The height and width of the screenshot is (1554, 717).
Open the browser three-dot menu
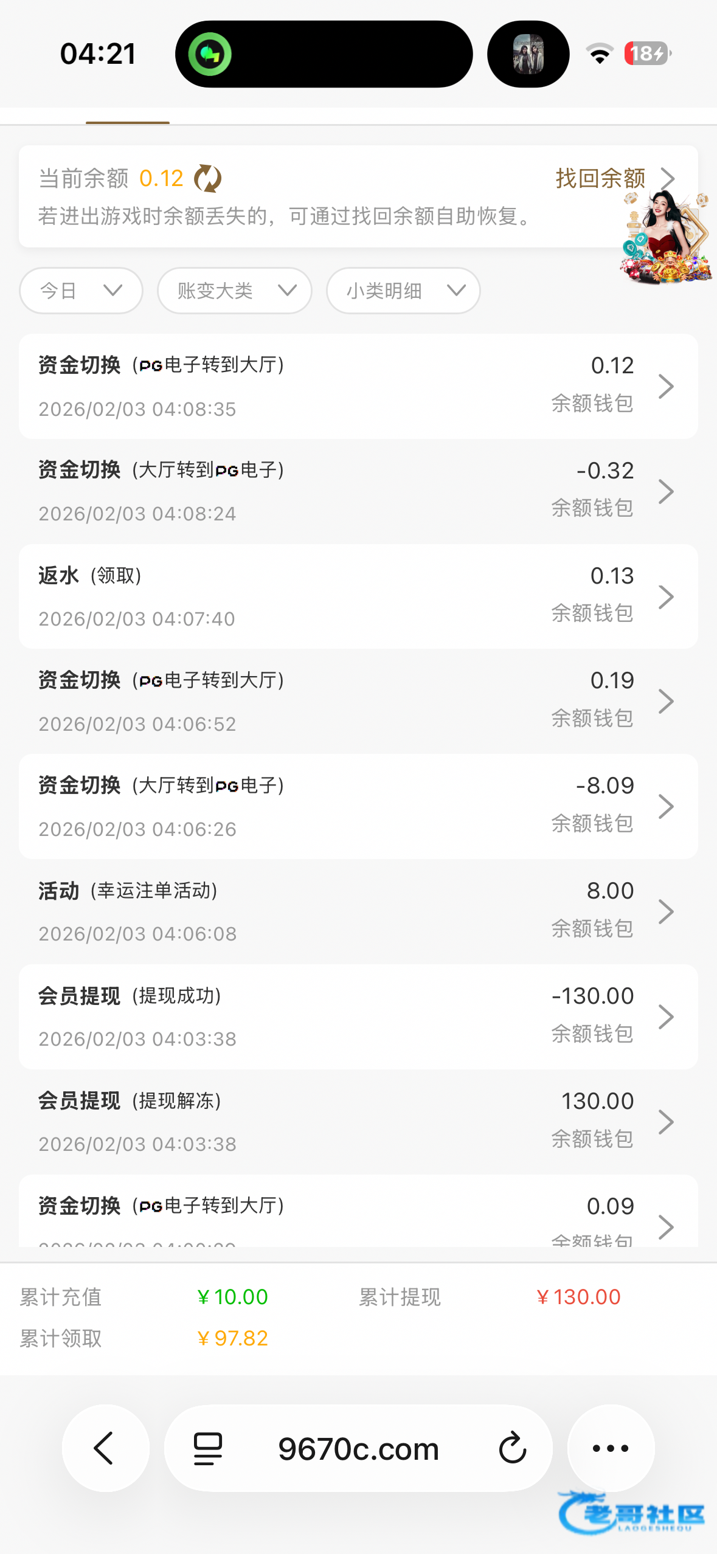(x=611, y=1448)
